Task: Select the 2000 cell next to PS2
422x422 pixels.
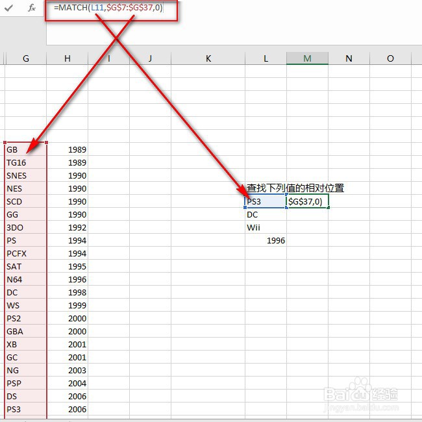Action: tap(68, 318)
